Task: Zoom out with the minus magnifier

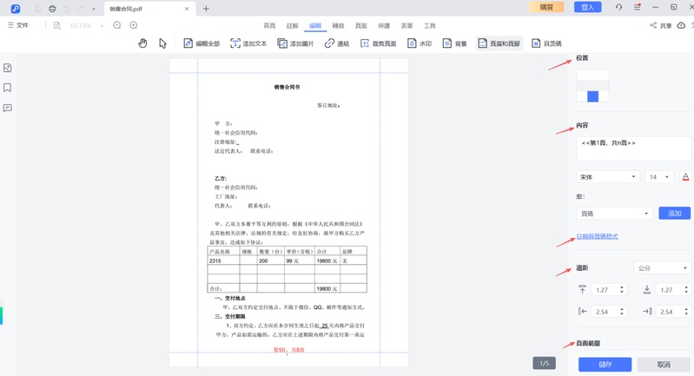Action: pos(117,25)
